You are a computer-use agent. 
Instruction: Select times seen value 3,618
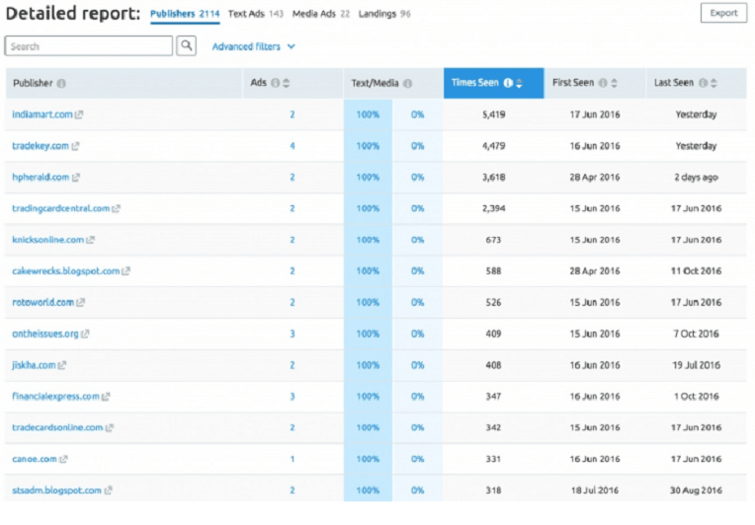pyautogui.click(x=493, y=178)
